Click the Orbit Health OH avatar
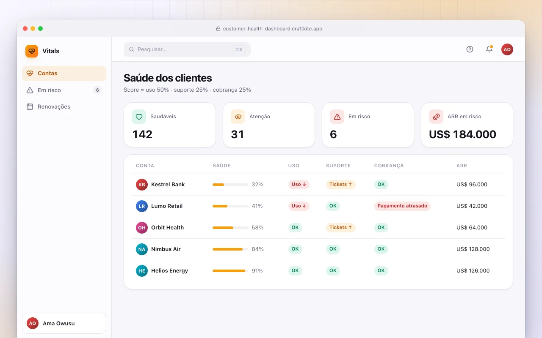 pyautogui.click(x=142, y=228)
